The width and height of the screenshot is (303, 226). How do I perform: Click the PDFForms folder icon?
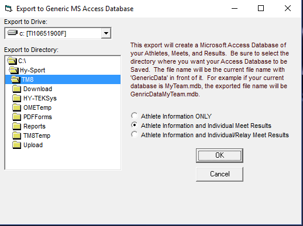[16, 117]
